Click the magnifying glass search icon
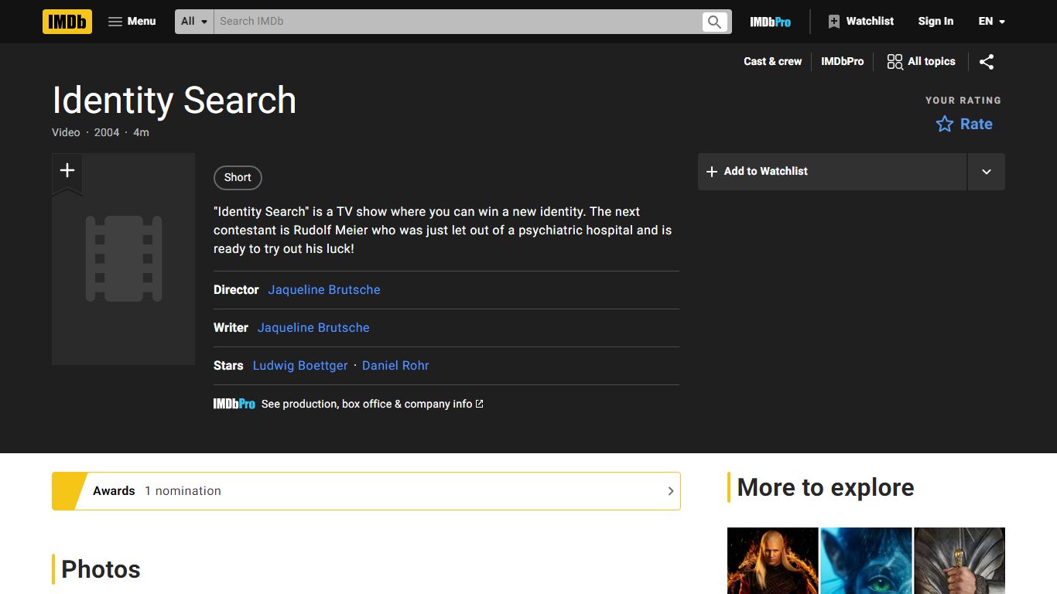The width and height of the screenshot is (1057, 594). 714,22
